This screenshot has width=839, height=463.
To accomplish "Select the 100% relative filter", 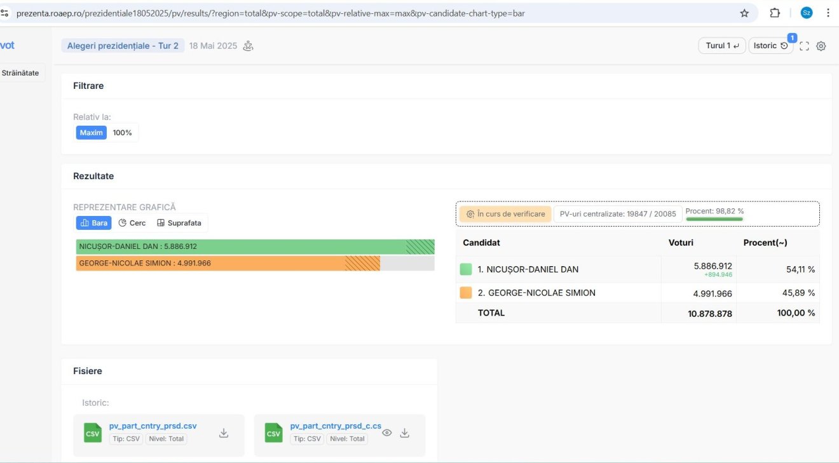I will pyautogui.click(x=122, y=133).
